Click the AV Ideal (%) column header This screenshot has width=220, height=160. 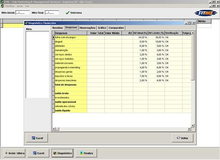pos(141,33)
